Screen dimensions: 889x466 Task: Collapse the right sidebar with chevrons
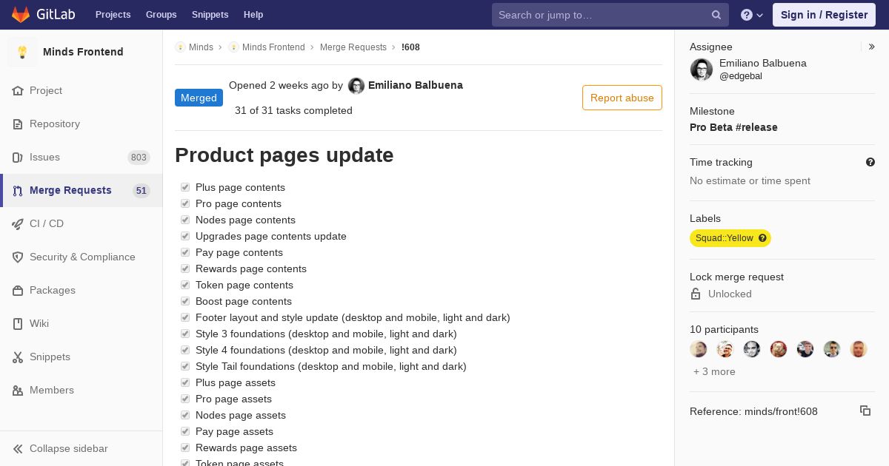[871, 47]
